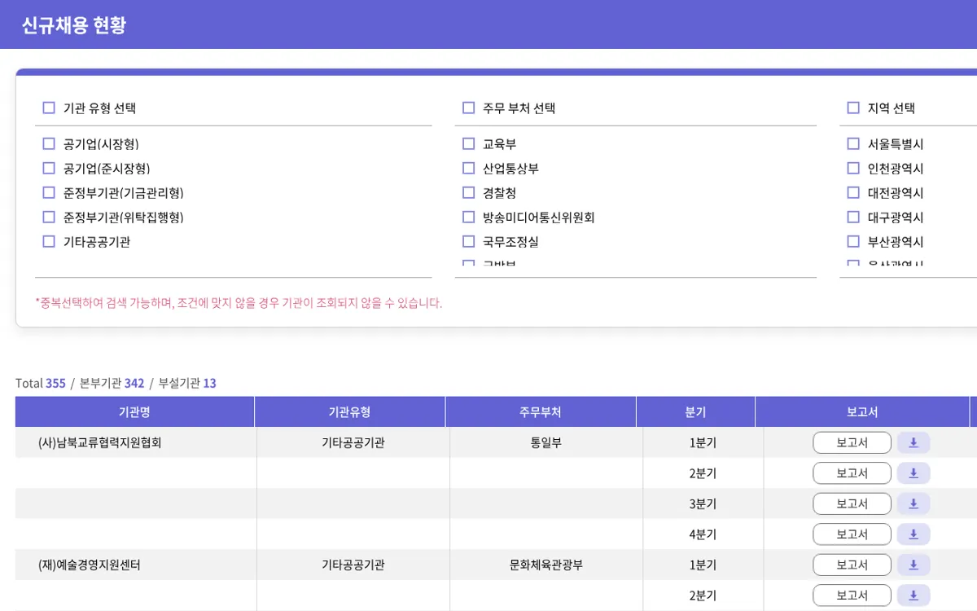Toggle the 지역 선택 select-all checkbox
This screenshot has height=611, width=977.
click(x=853, y=108)
